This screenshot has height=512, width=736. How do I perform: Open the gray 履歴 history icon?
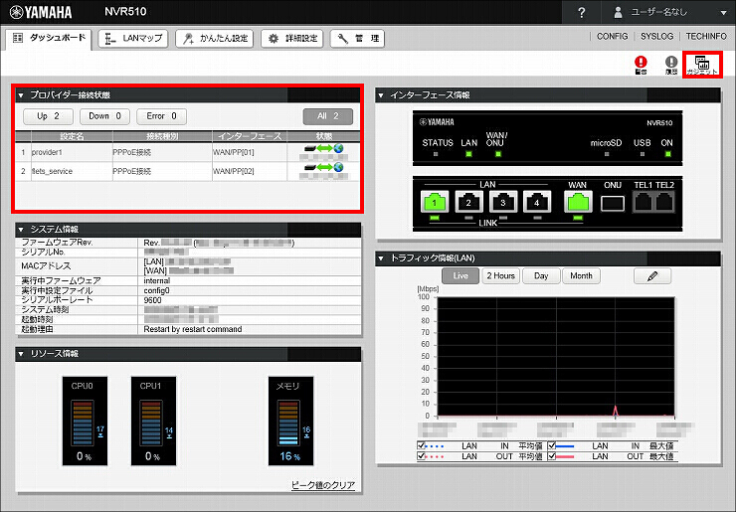click(671, 65)
